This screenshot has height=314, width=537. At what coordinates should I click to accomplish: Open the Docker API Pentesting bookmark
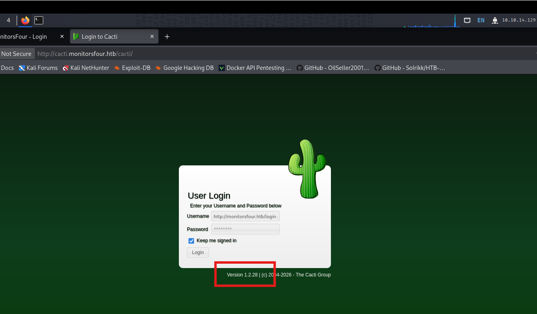(x=255, y=68)
